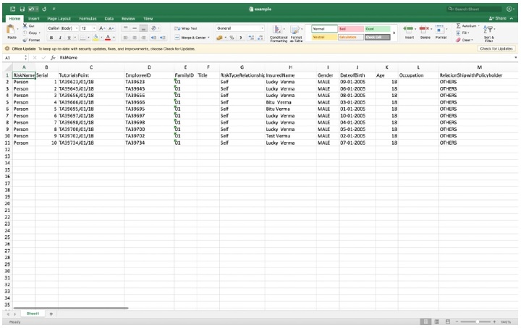Adjust the zoom slider in status bar

pos(477,321)
